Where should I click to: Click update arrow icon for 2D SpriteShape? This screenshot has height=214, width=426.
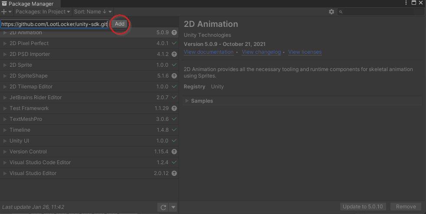(x=174, y=76)
